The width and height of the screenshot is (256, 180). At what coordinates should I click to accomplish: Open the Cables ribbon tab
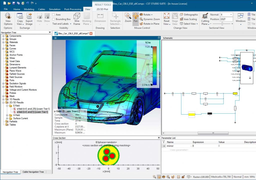click(x=41, y=9)
